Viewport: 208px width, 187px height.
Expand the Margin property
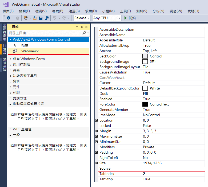97,131
